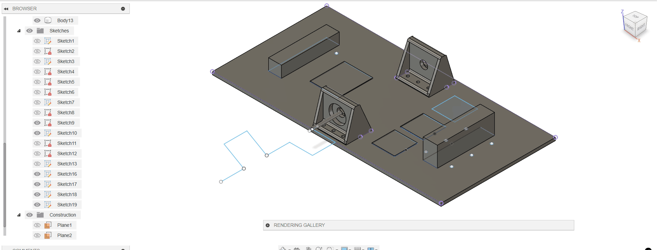
Task: Select the Plane2 label in browser
Action: pos(65,235)
